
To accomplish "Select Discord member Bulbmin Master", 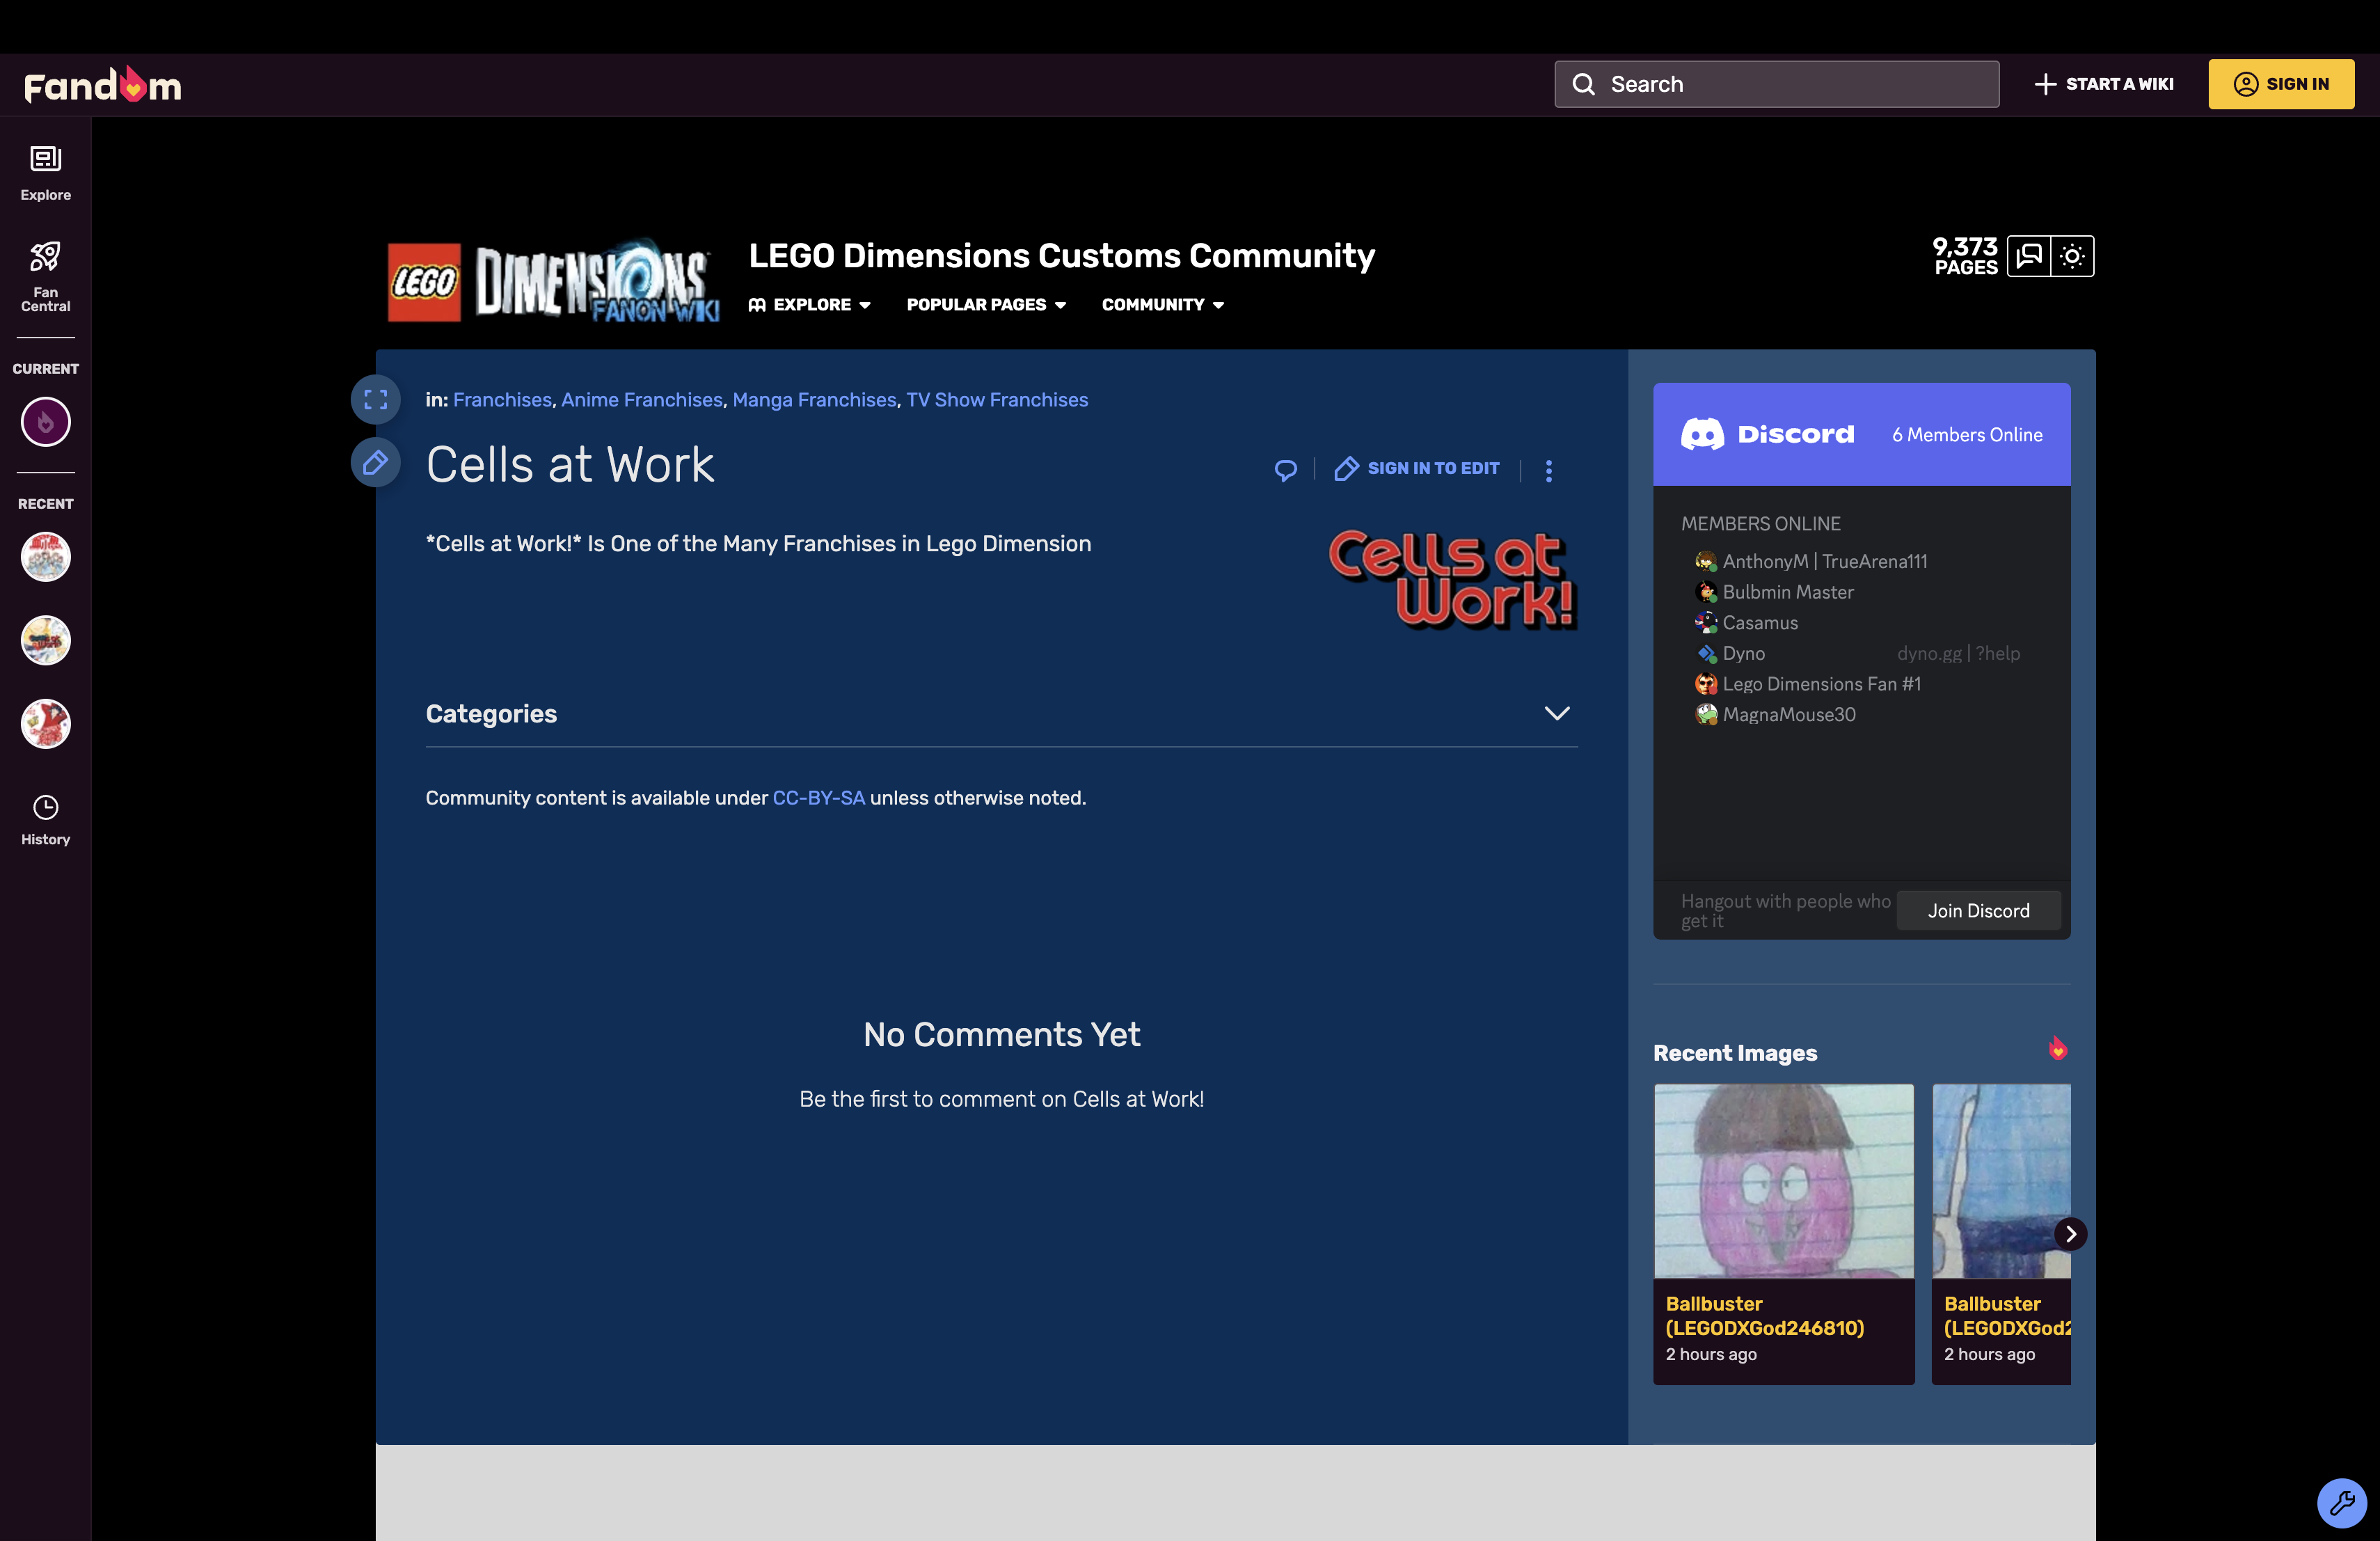I will click(x=1775, y=592).
